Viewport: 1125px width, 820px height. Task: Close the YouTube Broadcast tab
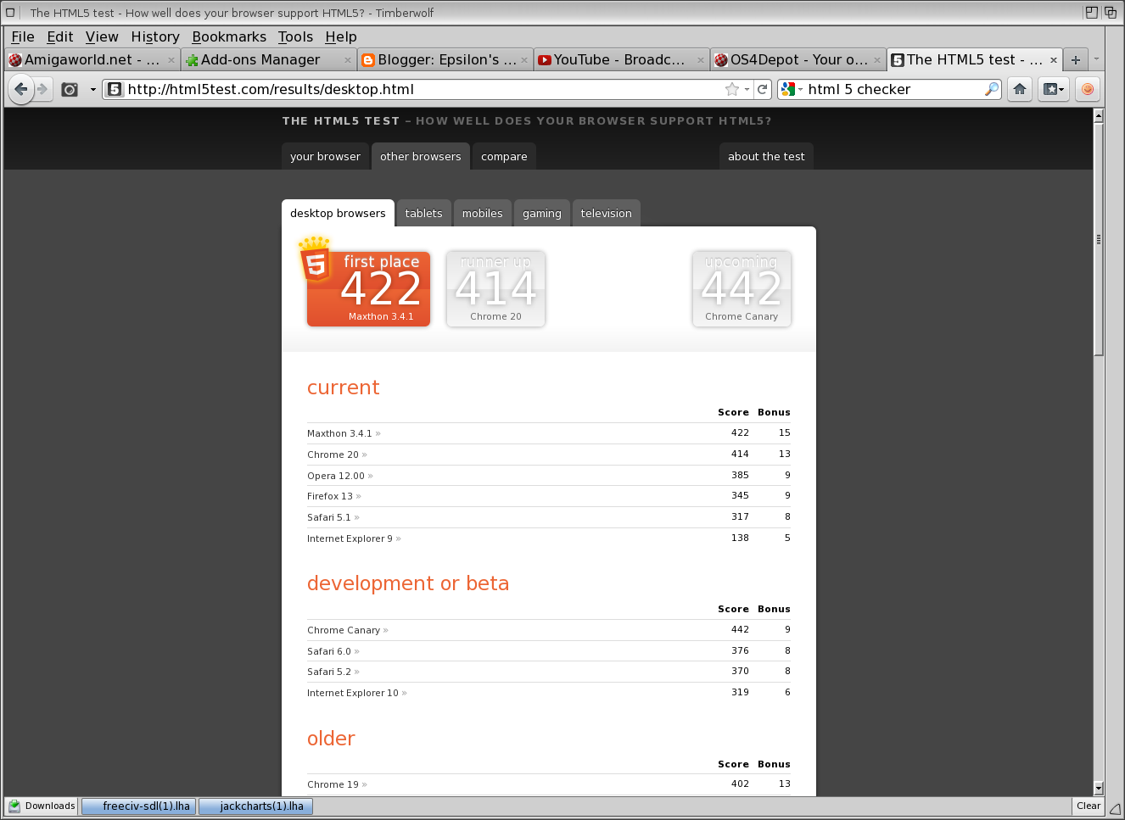(701, 59)
